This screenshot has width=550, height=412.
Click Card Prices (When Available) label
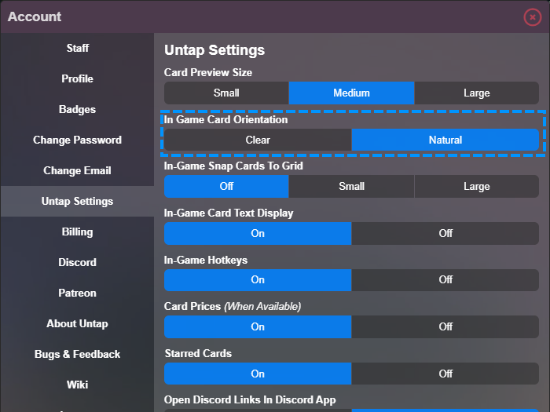(233, 307)
